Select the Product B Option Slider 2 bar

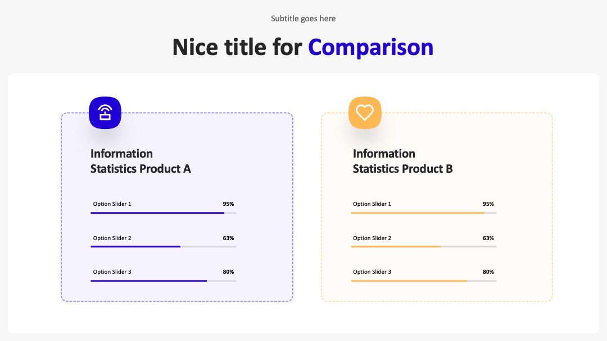coord(424,246)
